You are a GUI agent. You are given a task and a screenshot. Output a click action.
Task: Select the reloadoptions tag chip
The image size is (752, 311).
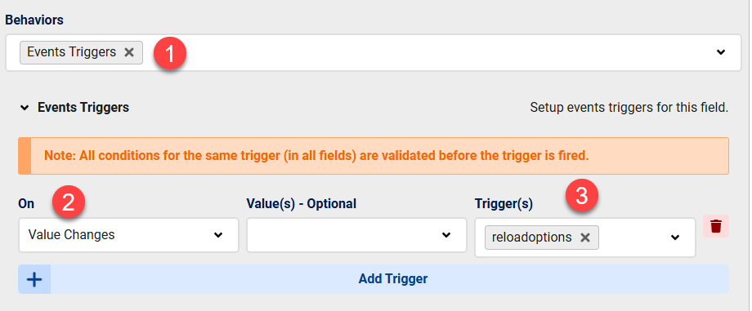click(x=532, y=238)
